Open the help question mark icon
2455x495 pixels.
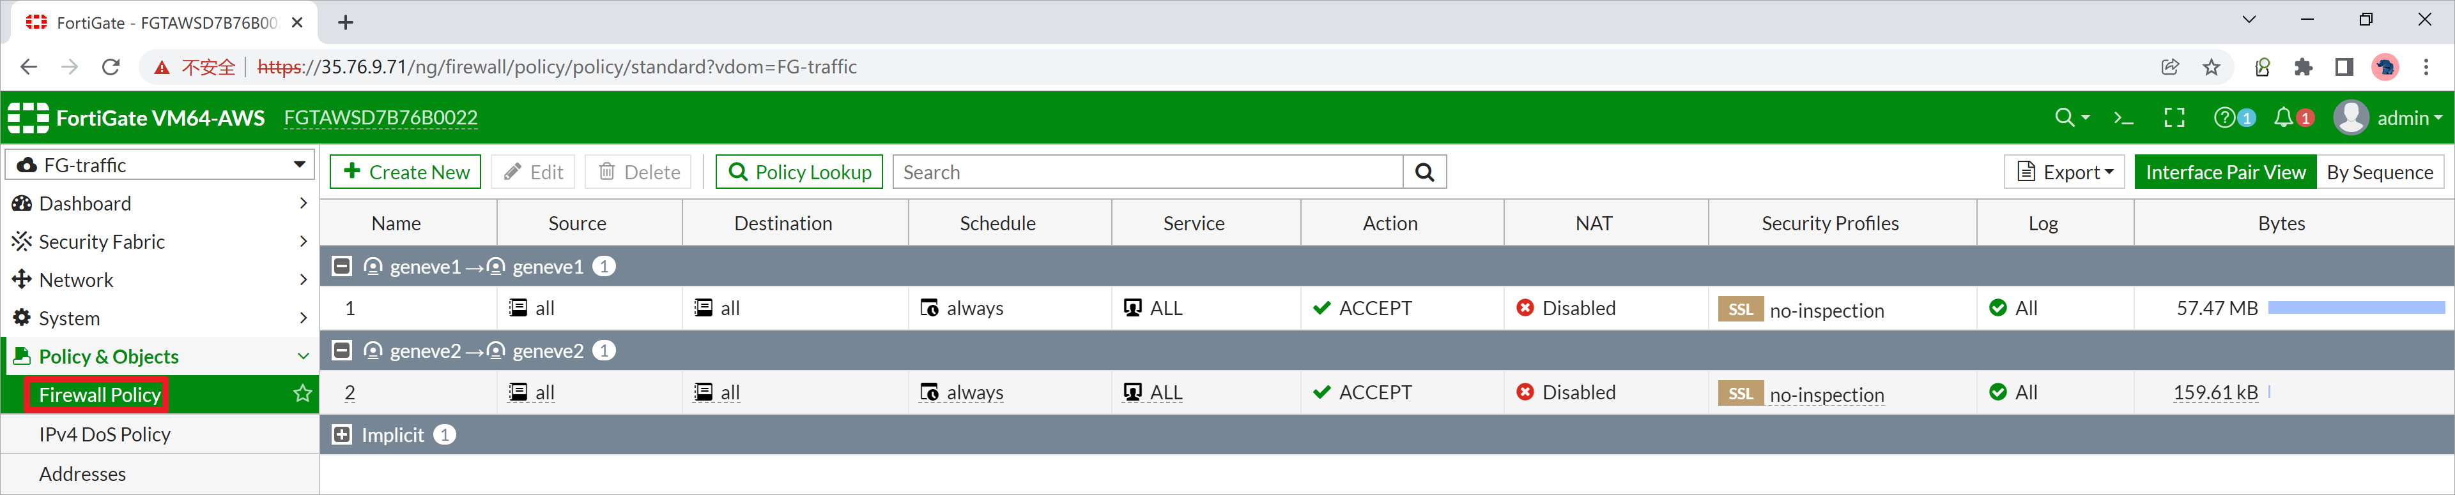tap(2224, 118)
